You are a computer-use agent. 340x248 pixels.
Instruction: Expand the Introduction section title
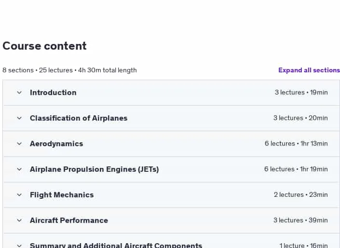pyautogui.click(x=53, y=93)
